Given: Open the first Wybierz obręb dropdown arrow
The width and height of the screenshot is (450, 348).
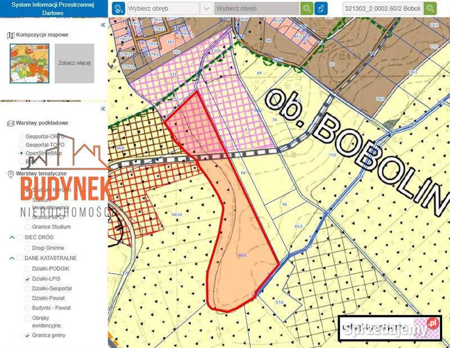Looking at the screenshot, I should click(206, 8).
